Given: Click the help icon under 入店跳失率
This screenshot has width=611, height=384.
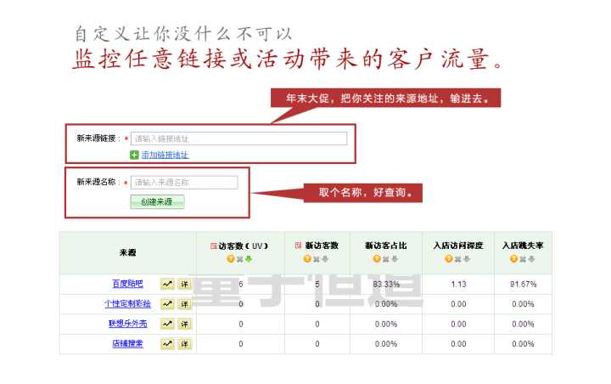Looking at the screenshot, I should pyautogui.click(x=513, y=259).
